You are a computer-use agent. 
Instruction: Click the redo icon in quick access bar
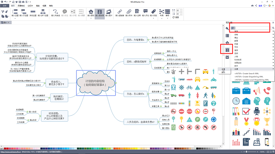click(10, 2)
